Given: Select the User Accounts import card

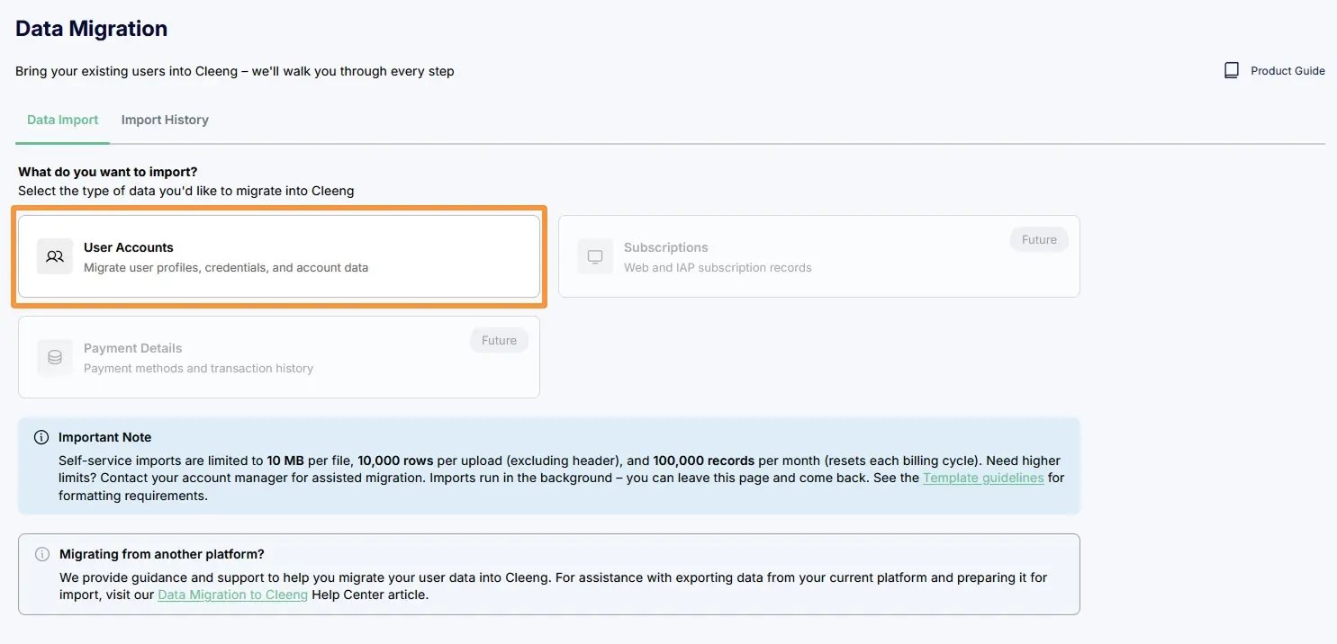Looking at the screenshot, I should coord(279,256).
